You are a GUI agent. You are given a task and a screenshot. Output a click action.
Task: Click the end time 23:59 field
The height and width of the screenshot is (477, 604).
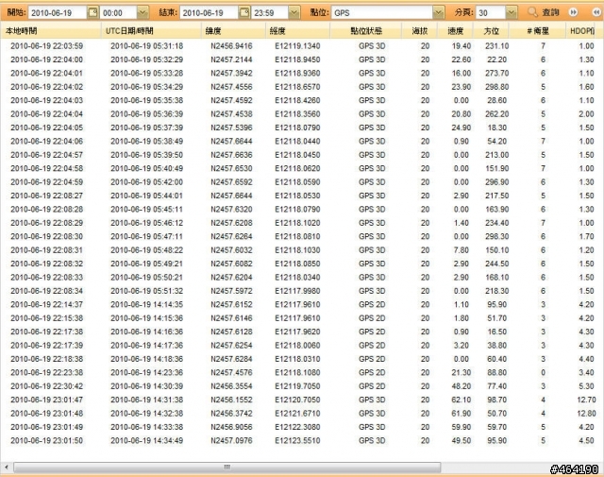coord(270,12)
